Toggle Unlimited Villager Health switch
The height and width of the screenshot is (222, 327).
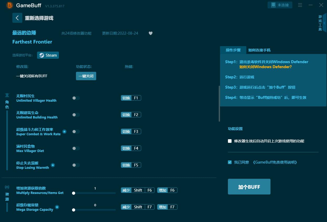tap(76, 98)
